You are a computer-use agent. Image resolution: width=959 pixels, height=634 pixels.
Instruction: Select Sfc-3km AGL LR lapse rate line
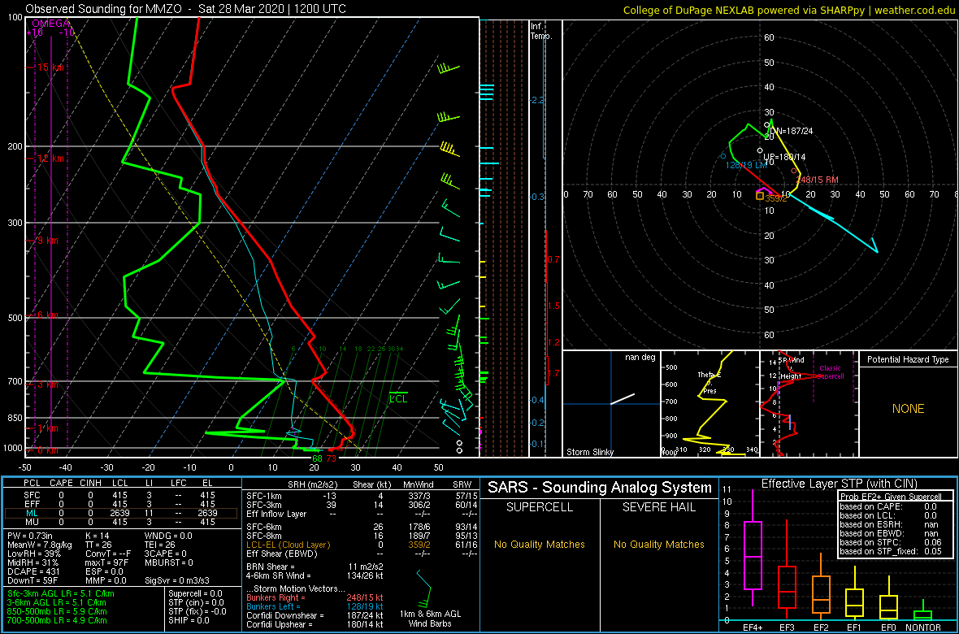tap(60, 593)
